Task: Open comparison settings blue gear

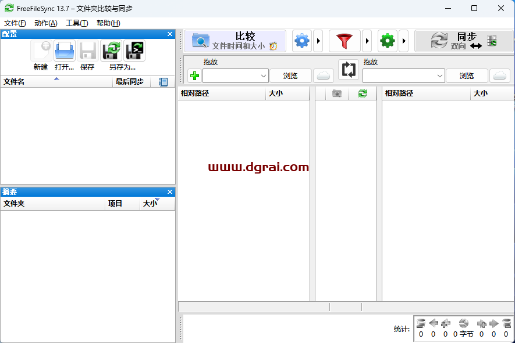Action: click(302, 41)
